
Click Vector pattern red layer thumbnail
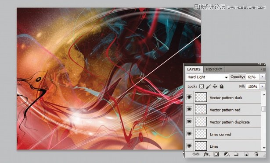click(x=201, y=109)
